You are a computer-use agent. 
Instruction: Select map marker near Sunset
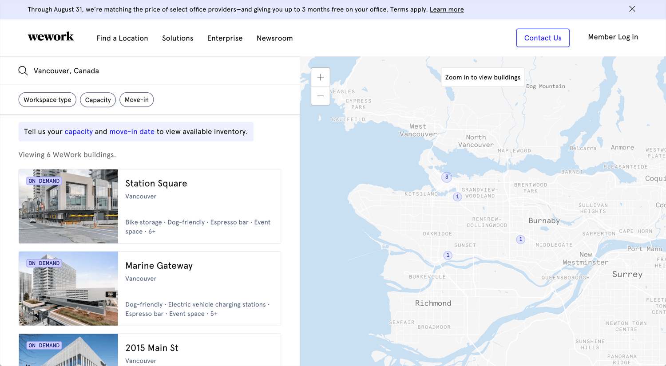(x=448, y=255)
